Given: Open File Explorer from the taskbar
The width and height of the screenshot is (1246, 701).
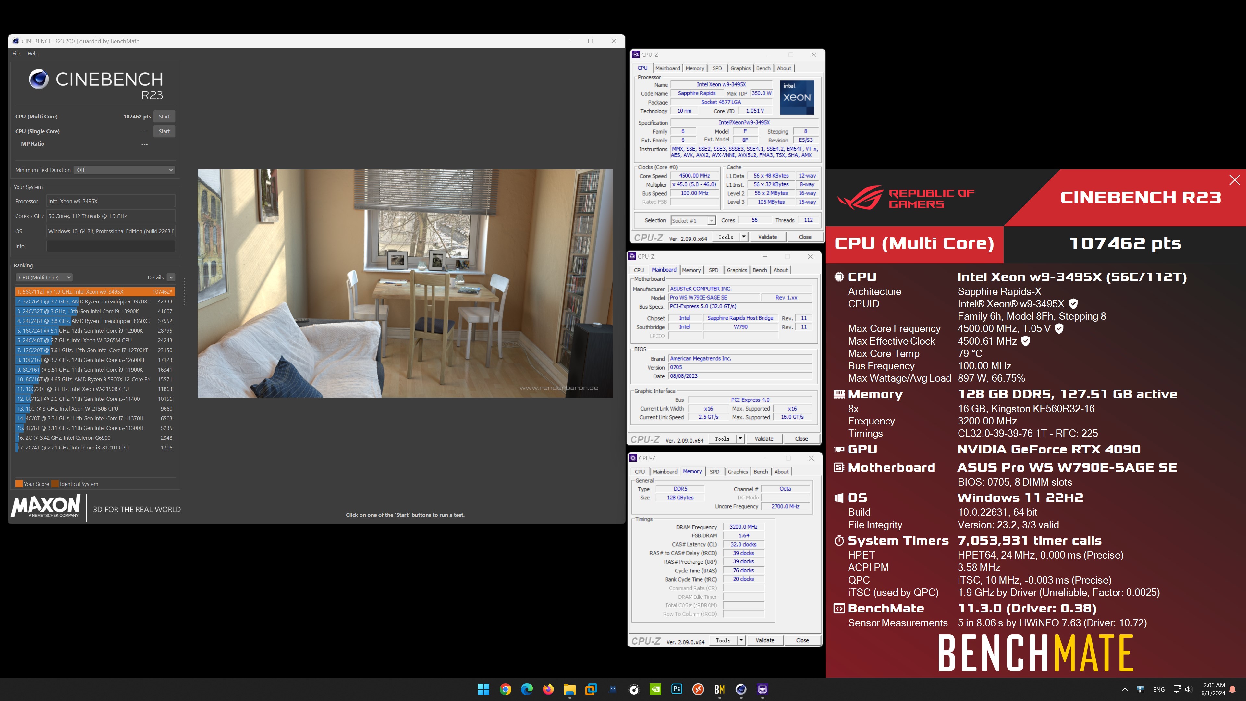Looking at the screenshot, I should (569, 689).
